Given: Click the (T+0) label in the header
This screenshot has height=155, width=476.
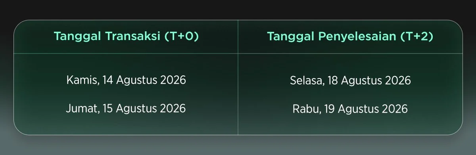Looking at the screenshot, I should [181, 36].
